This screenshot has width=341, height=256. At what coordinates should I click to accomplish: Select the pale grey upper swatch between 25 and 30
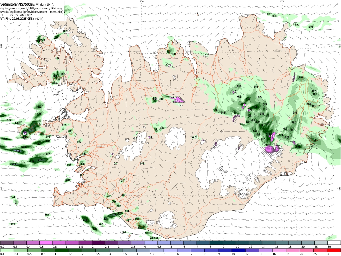(x=321, y=243)
